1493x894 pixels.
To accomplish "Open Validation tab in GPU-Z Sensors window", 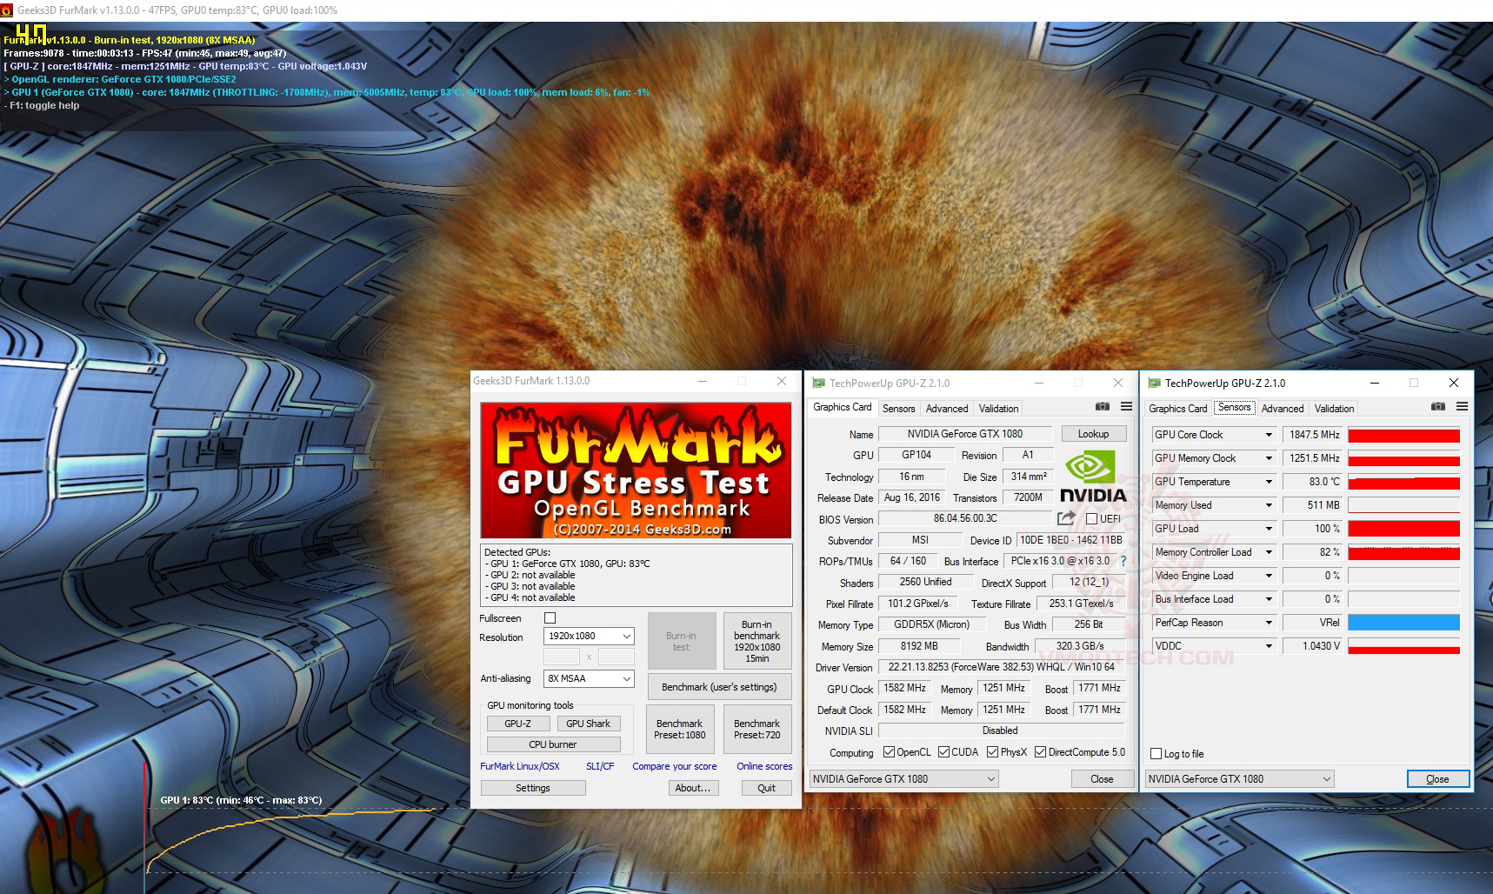I will pos(1334,409).
